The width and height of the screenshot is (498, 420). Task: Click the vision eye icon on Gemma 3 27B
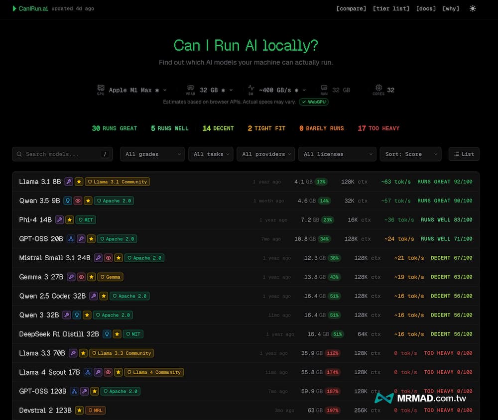[81, 277]
